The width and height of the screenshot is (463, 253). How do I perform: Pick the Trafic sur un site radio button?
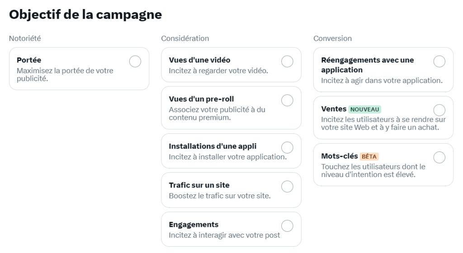point(287,186)
